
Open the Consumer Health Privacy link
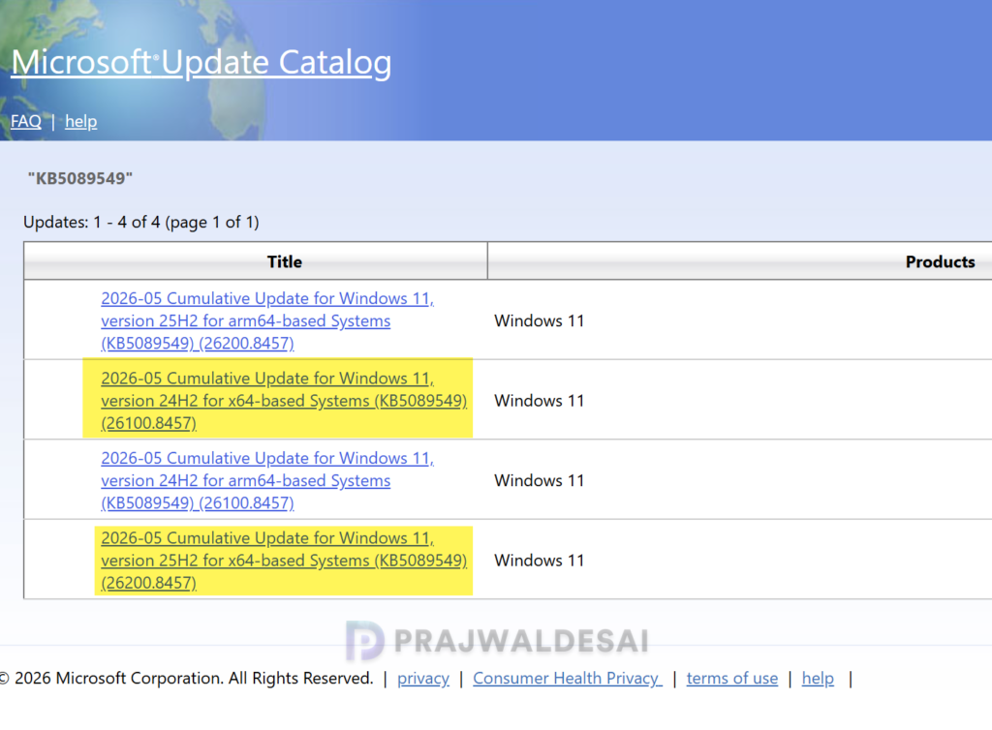tap(568, 678)
